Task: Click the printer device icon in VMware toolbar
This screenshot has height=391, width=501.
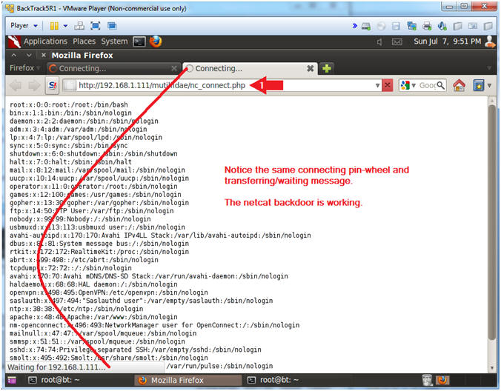Action: click(x=427, y=26)
